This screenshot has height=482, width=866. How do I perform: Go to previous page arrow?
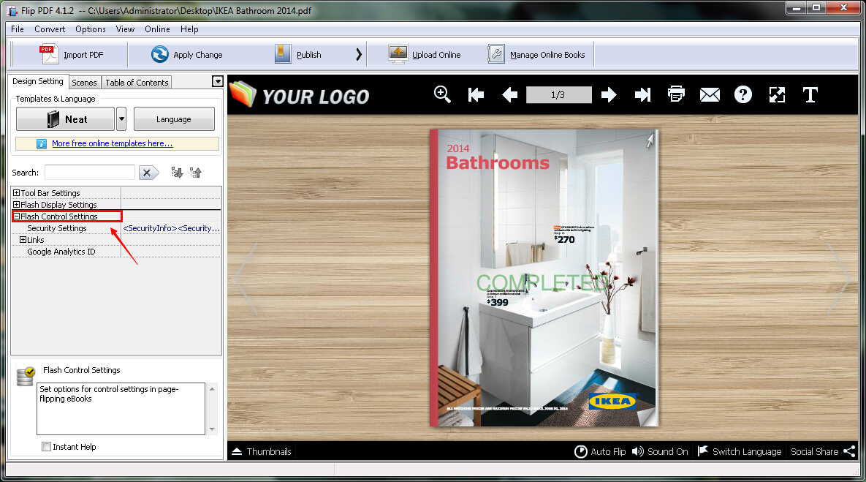click(510, 95)
